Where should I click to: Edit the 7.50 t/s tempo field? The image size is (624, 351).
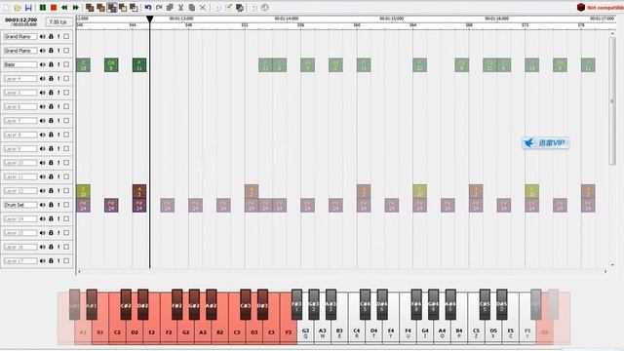tap(58, 21)
